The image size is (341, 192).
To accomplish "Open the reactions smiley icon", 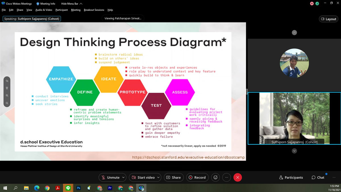I will point(215,177).
